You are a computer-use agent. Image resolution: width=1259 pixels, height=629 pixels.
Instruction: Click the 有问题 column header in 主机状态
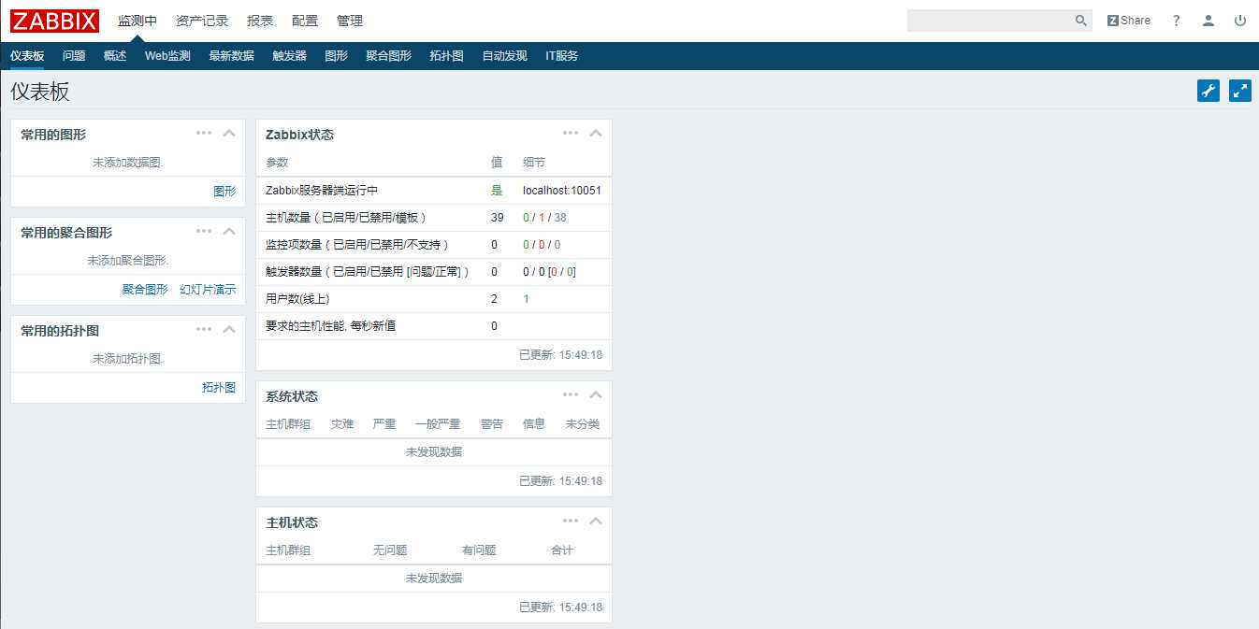[x=479, y=550]
